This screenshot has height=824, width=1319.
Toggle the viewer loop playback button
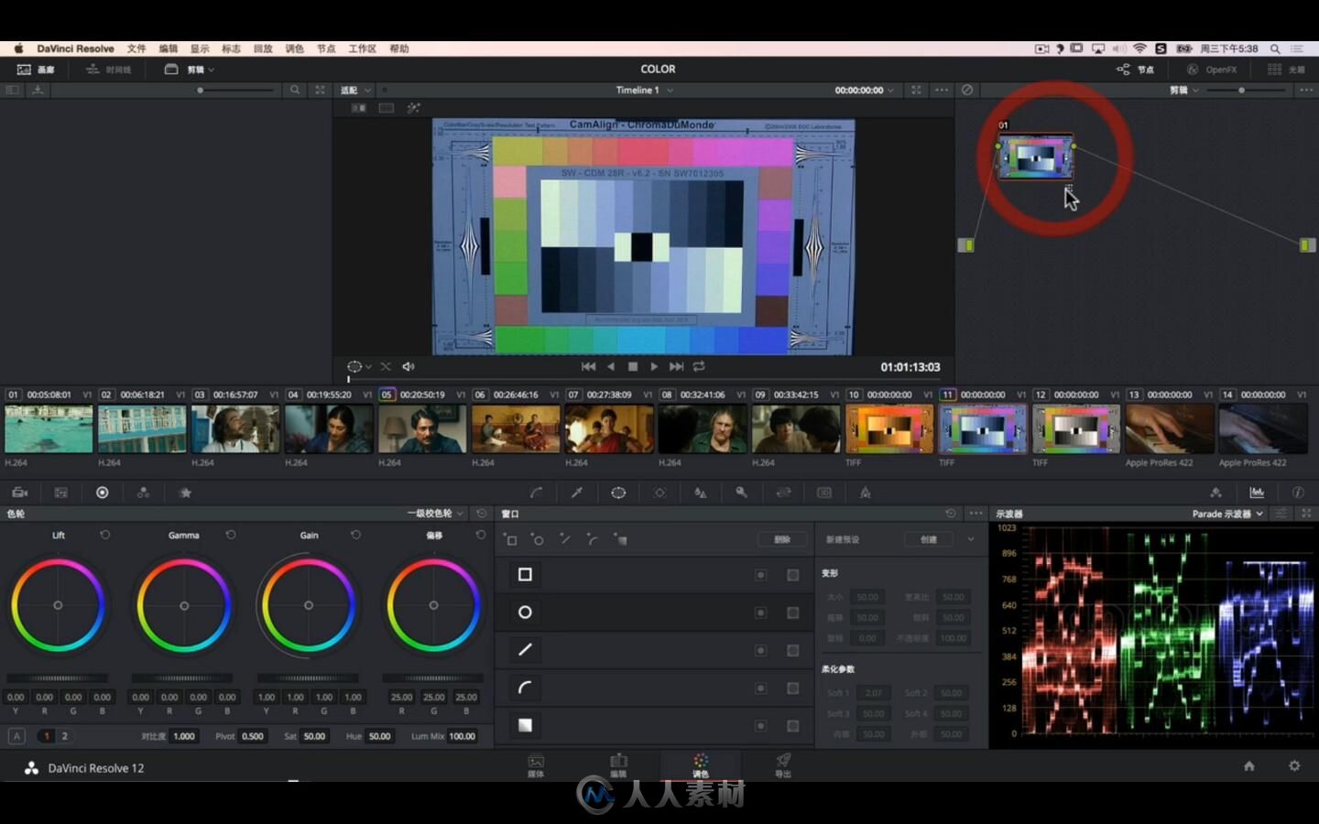[699, 366]
